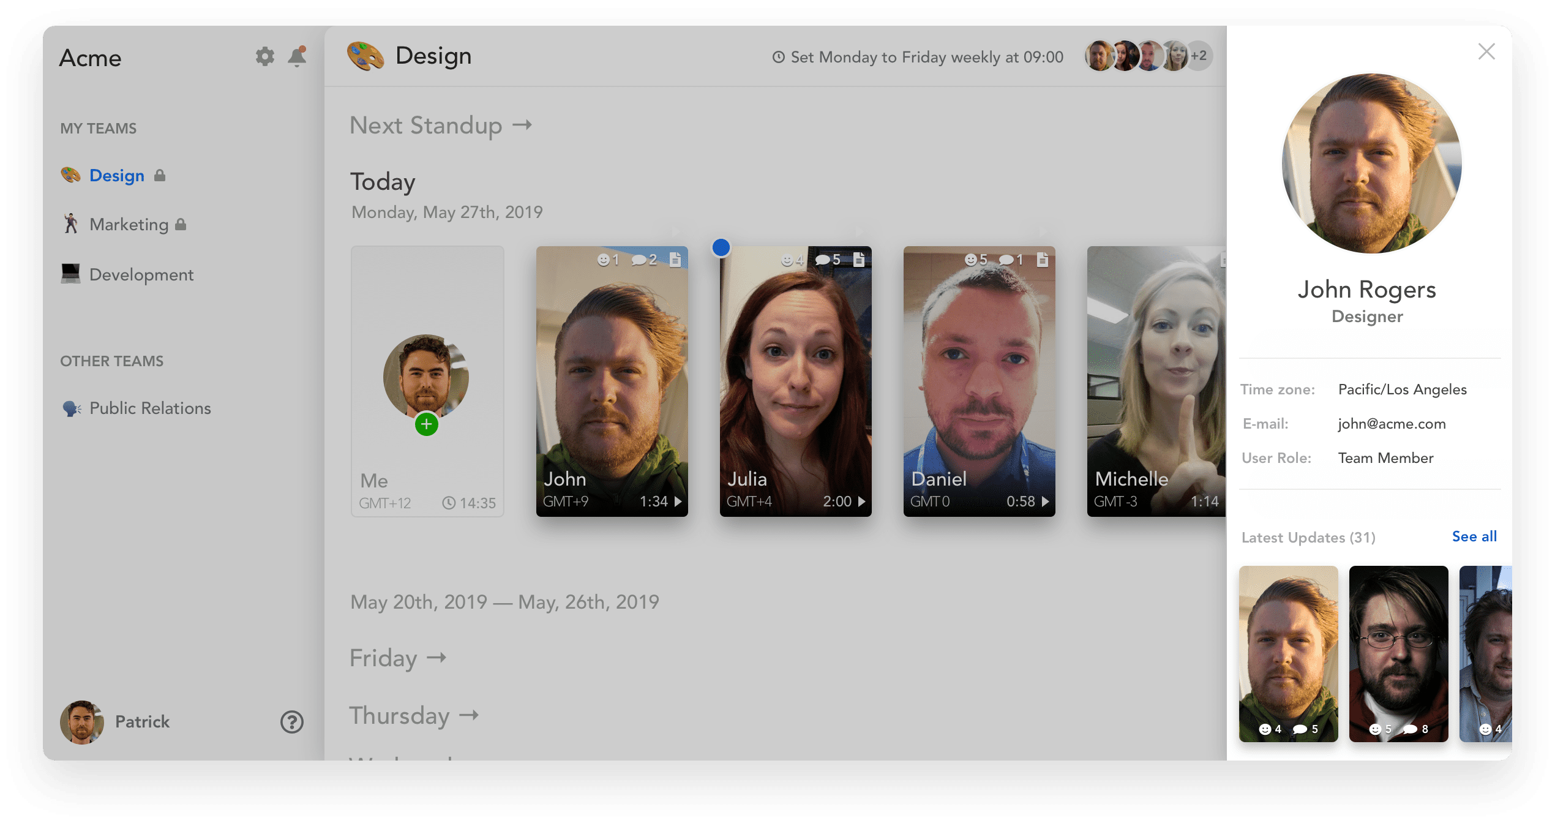Open notifications bell icon
This screenshot has height=823, width=1555.
point(298,56)
